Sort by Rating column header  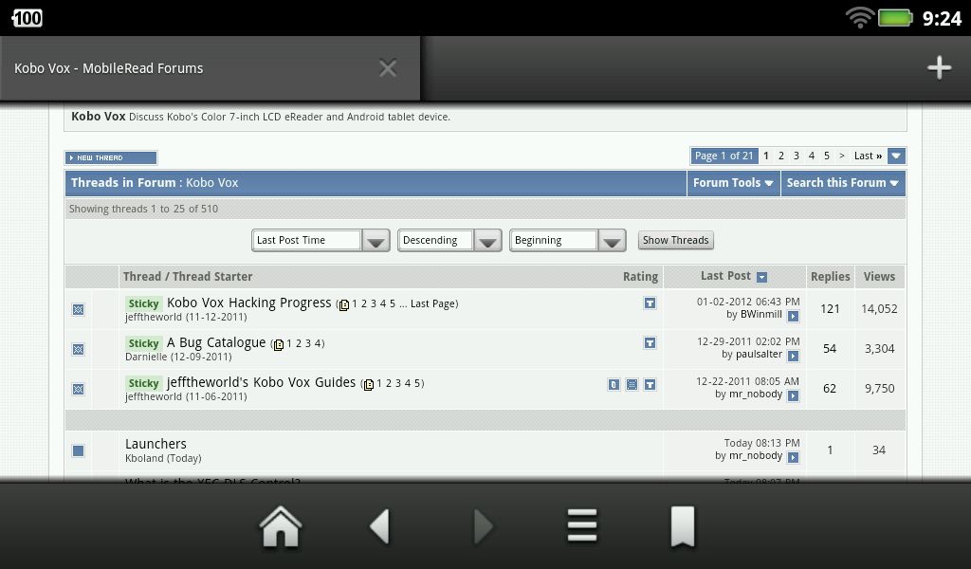[640, 277]
